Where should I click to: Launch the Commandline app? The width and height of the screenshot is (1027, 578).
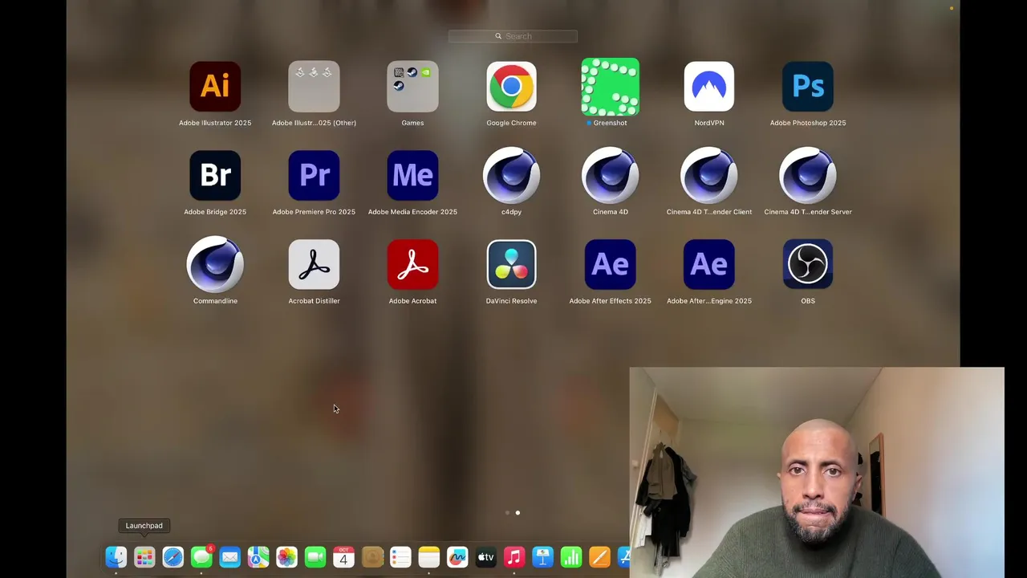pyautogui.click(x=215, y=264)
